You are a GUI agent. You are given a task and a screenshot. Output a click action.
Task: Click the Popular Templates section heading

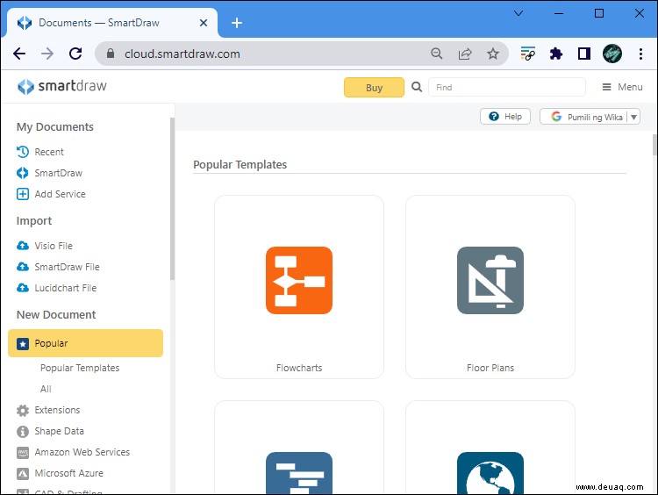coord(240,165)
